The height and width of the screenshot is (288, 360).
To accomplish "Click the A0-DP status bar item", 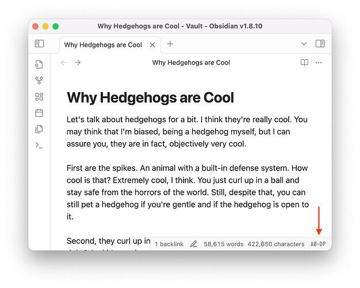I will tap(318, 244).
